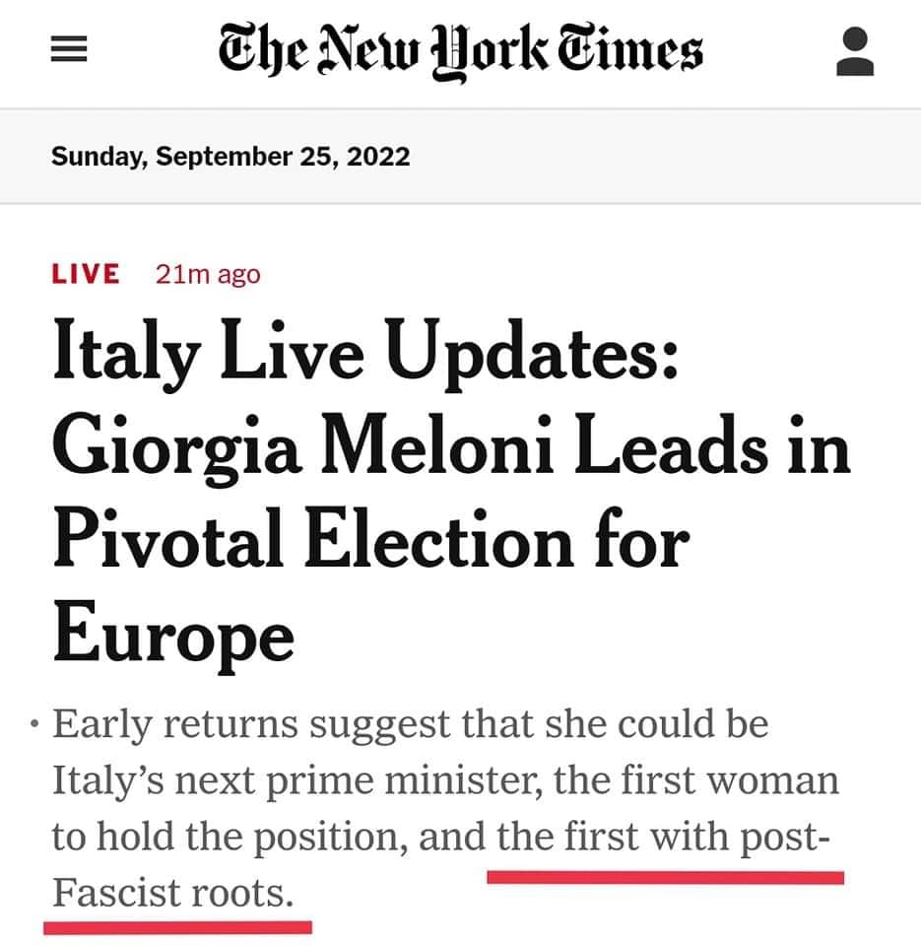Click the word 'Europe' in headline
921x946 pixels.
coord(173,636)
